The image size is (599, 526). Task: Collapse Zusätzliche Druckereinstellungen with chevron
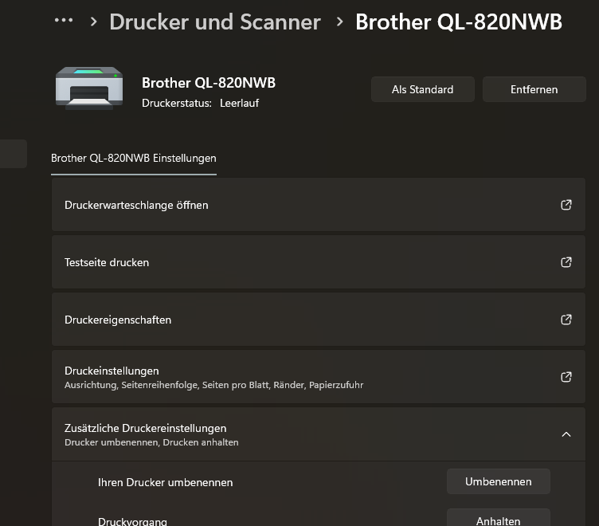pos(566,434)
